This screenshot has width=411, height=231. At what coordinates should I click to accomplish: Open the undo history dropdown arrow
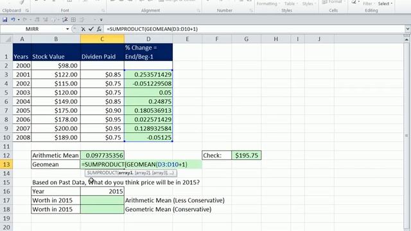(19, 20)
